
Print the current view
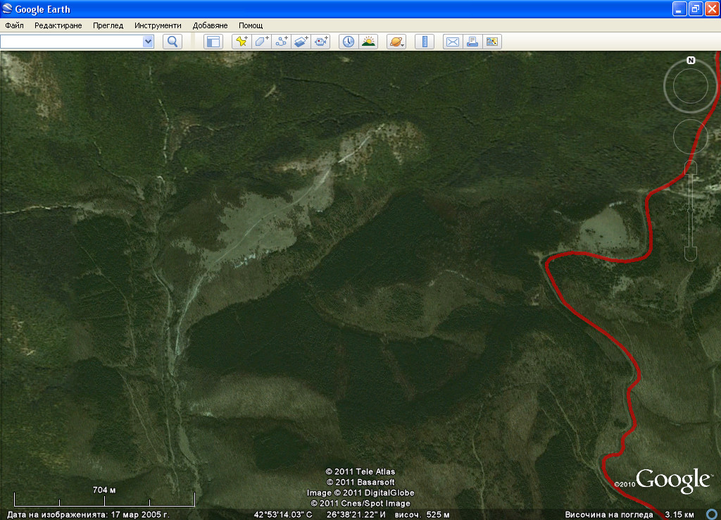472,42
